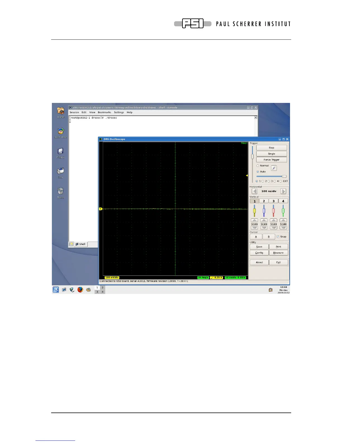Screen dimensions: 342x443
Task: Set trigger source to channel 1
Action: click(257, 181)
